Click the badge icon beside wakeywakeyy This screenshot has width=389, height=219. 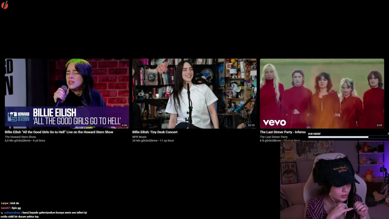tap(2, 213)
